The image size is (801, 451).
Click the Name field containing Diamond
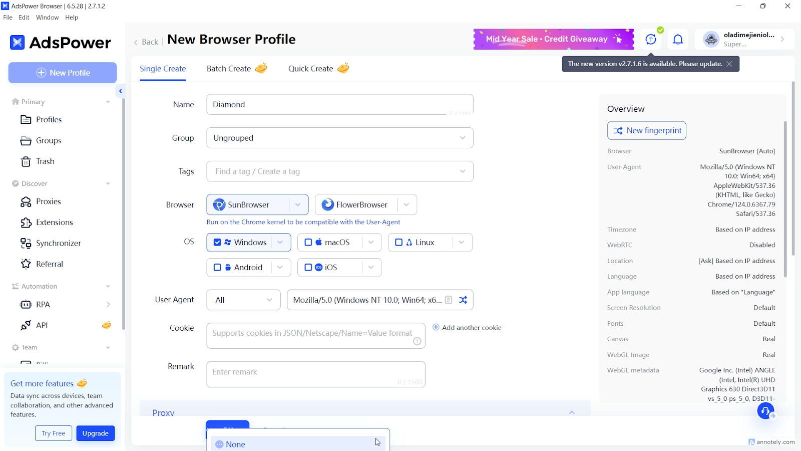pos(340,104)
